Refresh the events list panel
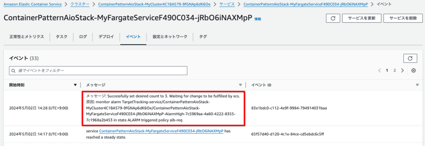 click(410, 59)
